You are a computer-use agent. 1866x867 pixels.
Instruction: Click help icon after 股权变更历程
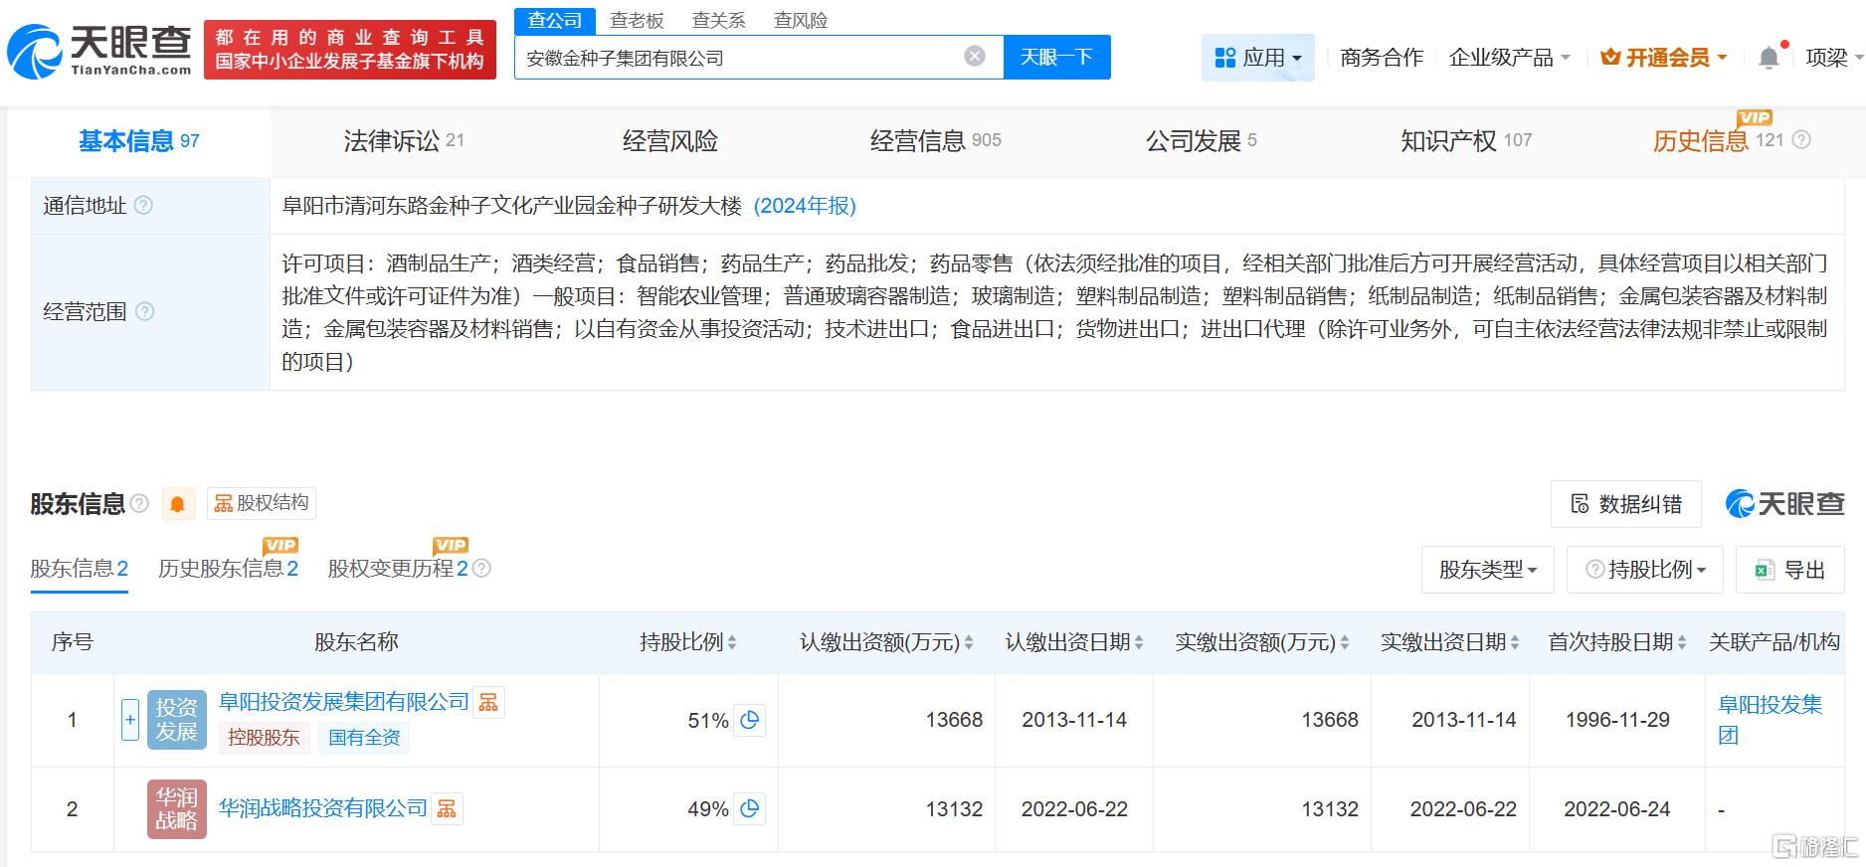(x=481, y=569)
